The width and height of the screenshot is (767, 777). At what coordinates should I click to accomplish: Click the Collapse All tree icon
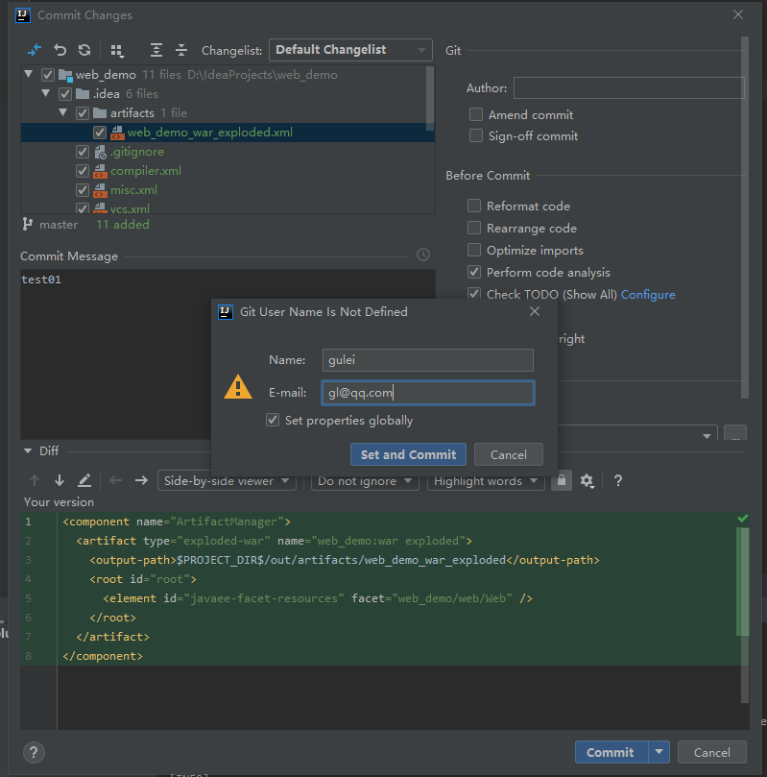181,50
